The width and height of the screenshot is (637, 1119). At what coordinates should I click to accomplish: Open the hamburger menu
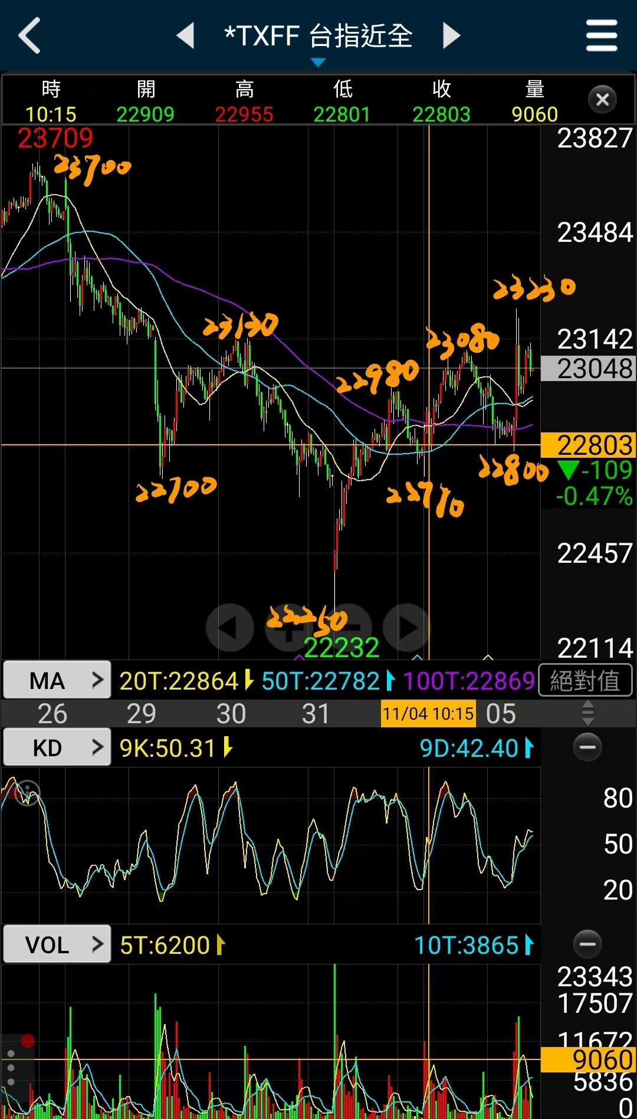click(x=601, y=35)
